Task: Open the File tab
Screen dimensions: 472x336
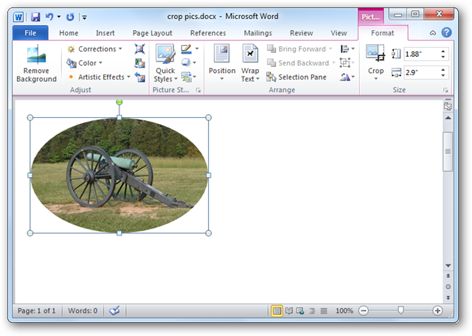Action: tap(30, 32)
